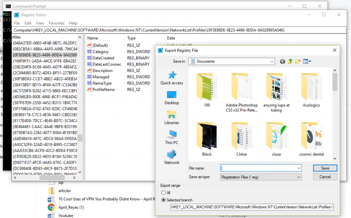Screen dimensions: 351x218
Task: Sort values by the Type column header
Action: click(x=145, y=38)
